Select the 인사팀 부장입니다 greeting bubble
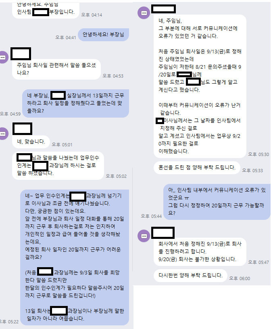Viewport: 273px width, 329px height. tap(46, 11)
